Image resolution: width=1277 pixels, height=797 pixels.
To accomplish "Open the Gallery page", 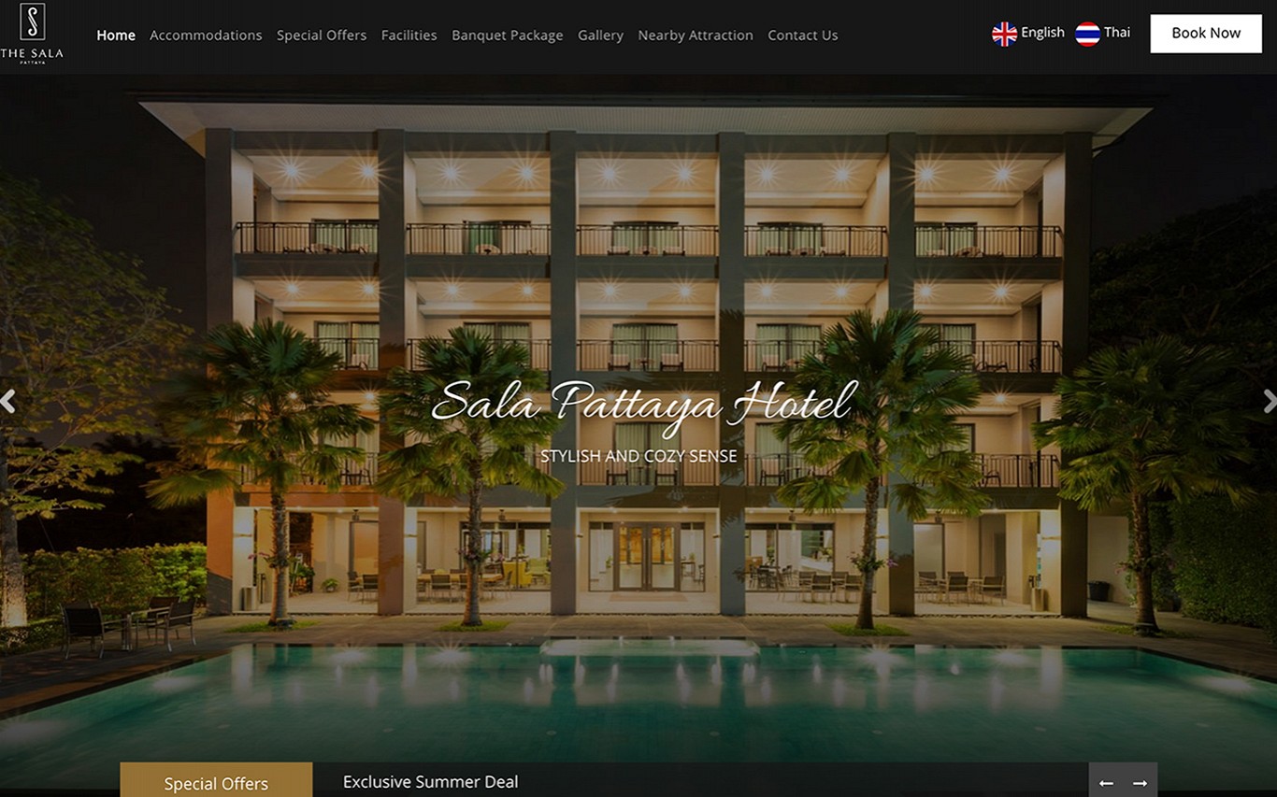I will pos(600,36).
